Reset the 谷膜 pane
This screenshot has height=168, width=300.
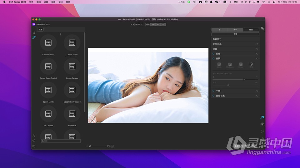(x=257, y=59)
